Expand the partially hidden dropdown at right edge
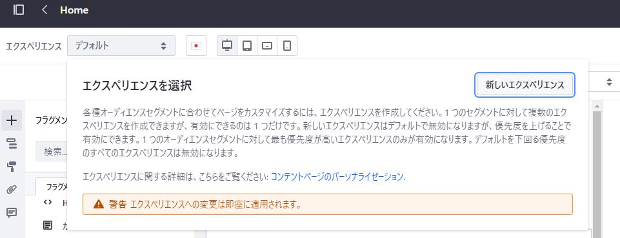This screenshot has width=620, height=238. pos(605,82)
